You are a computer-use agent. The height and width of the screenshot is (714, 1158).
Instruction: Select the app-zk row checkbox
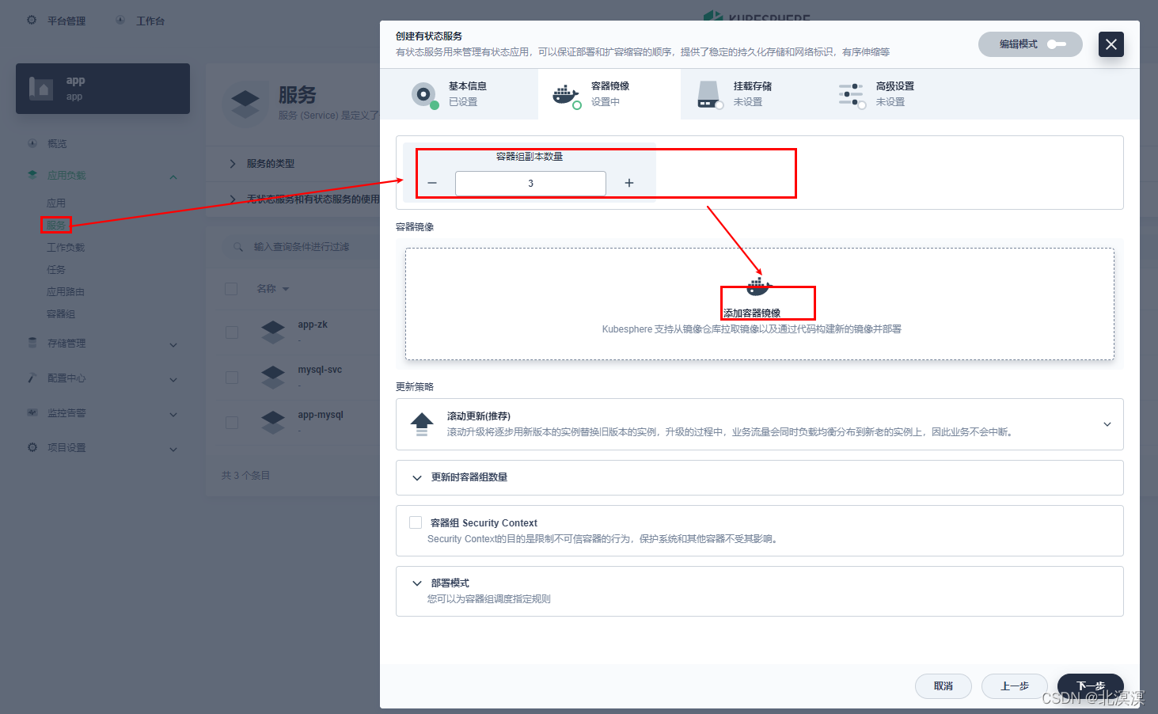[x=232, y=332]
